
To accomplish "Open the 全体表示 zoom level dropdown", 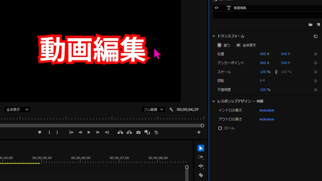I will [17, 109].
